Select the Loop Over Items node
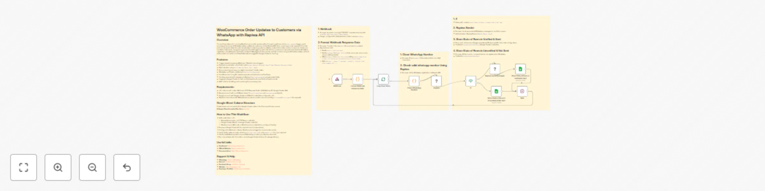The height and width of the screenshot is (191, 765). [x=383, y=79]
